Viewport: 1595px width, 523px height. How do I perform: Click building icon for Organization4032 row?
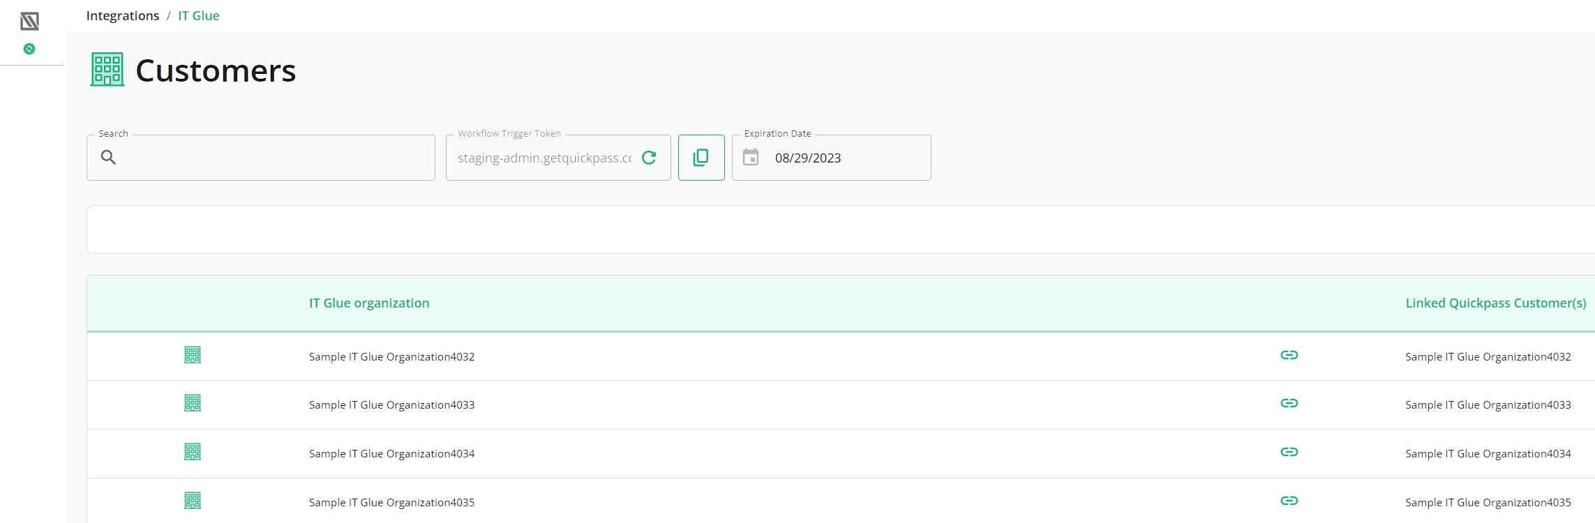[193, 355]
